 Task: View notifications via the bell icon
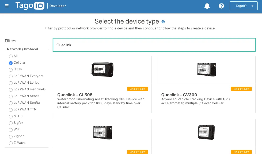pyautogui.click(x=207, y=6)
